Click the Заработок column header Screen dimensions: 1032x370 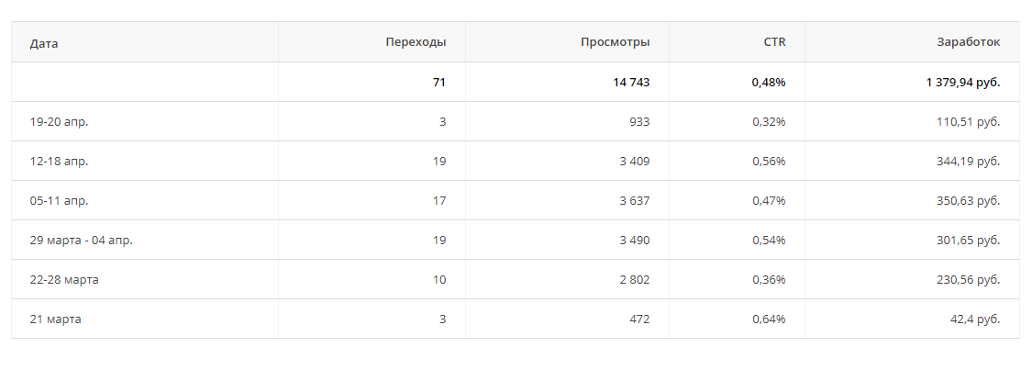[969, 42]
